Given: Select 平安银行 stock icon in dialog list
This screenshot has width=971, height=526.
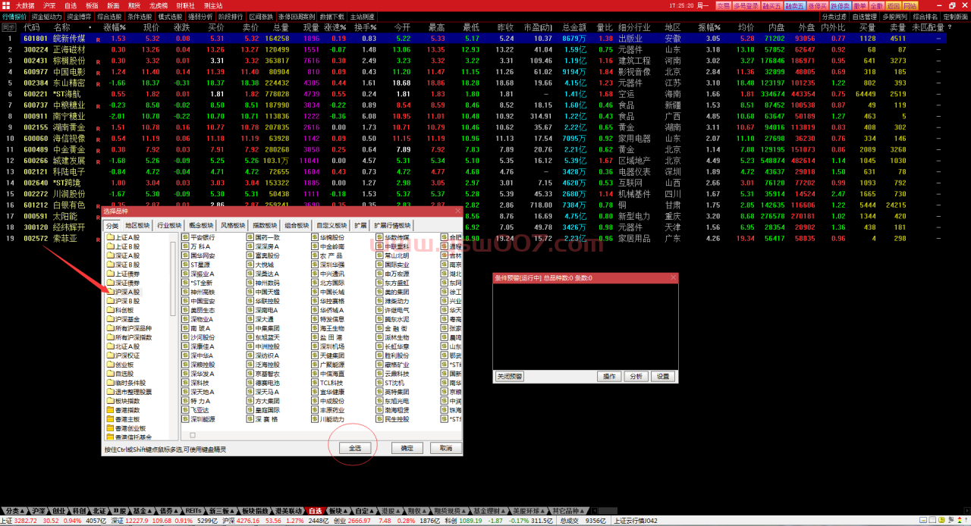Looking at the screenshot, I should tap(185, 237).
